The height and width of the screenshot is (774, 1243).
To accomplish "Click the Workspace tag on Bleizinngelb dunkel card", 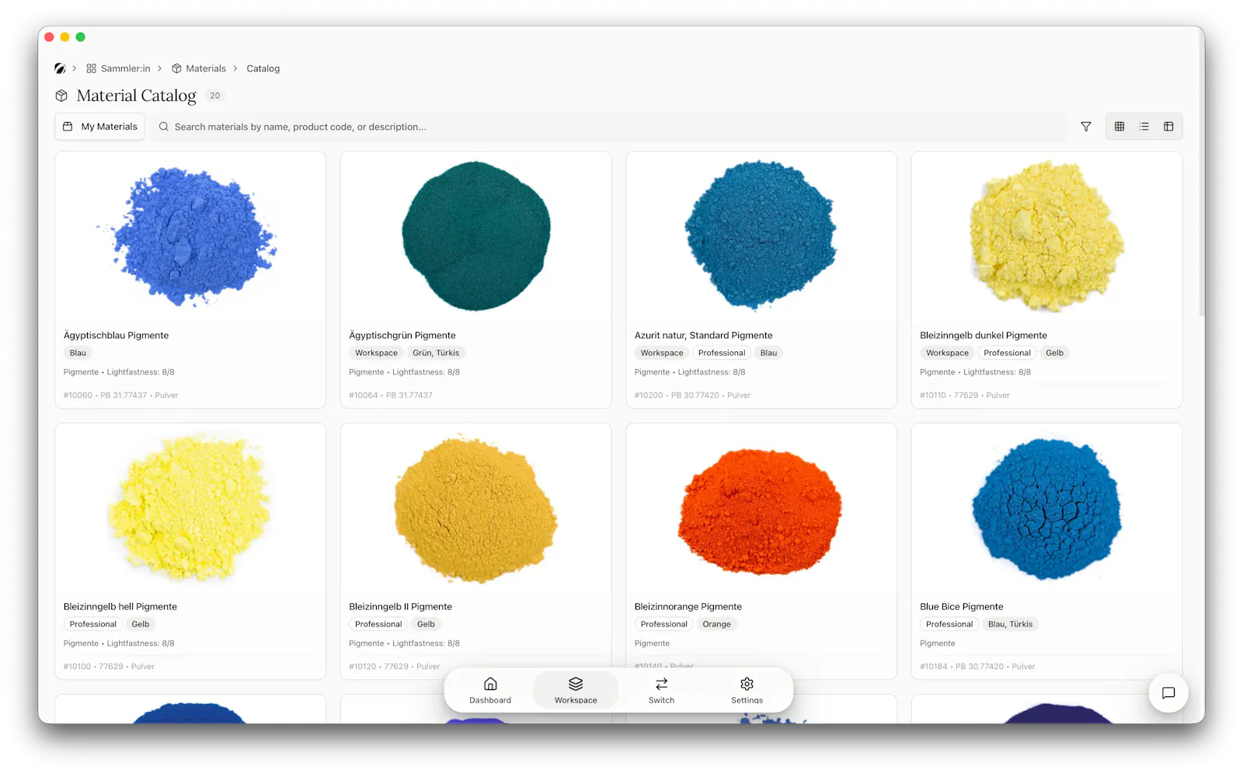I will [947, 353].
